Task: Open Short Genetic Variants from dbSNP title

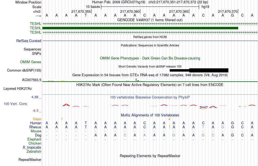Action: pyautogui.click(x=150, y=66)
